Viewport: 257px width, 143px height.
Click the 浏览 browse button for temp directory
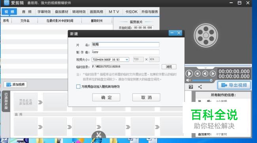tap(169, 67)
